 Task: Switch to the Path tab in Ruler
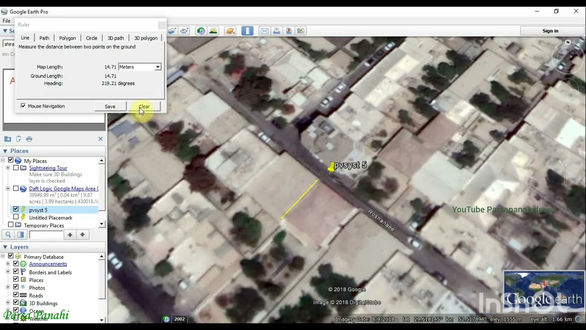click(x=44, y=38)
